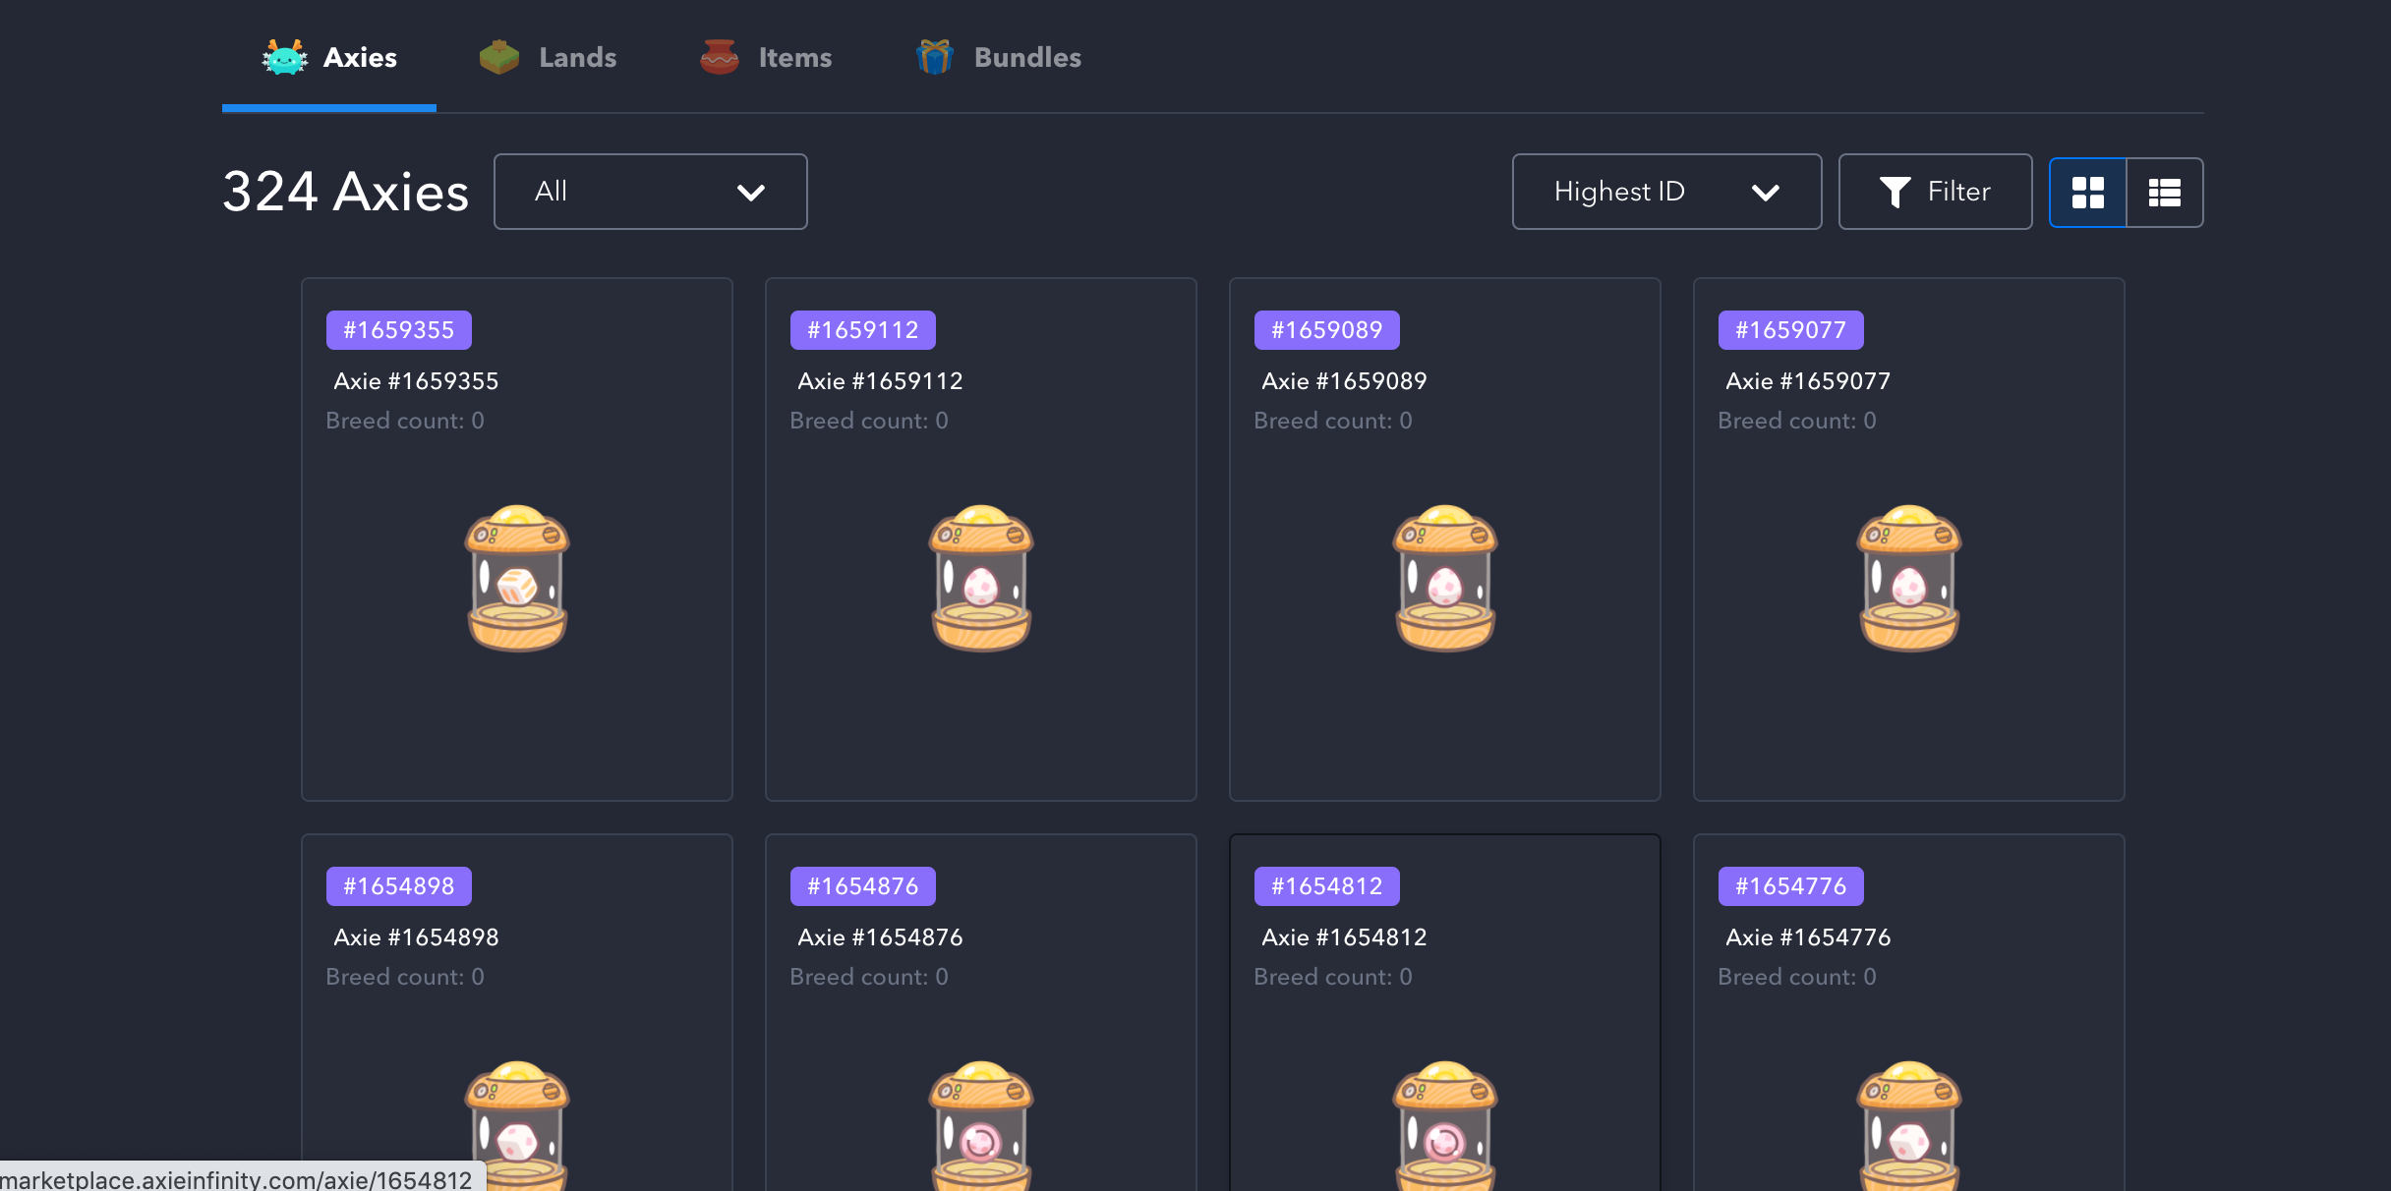The height and width of the screenshot is (1191, 2391).
Task: Click the funnel icon in Filter button
Action: click(1895, 192)
